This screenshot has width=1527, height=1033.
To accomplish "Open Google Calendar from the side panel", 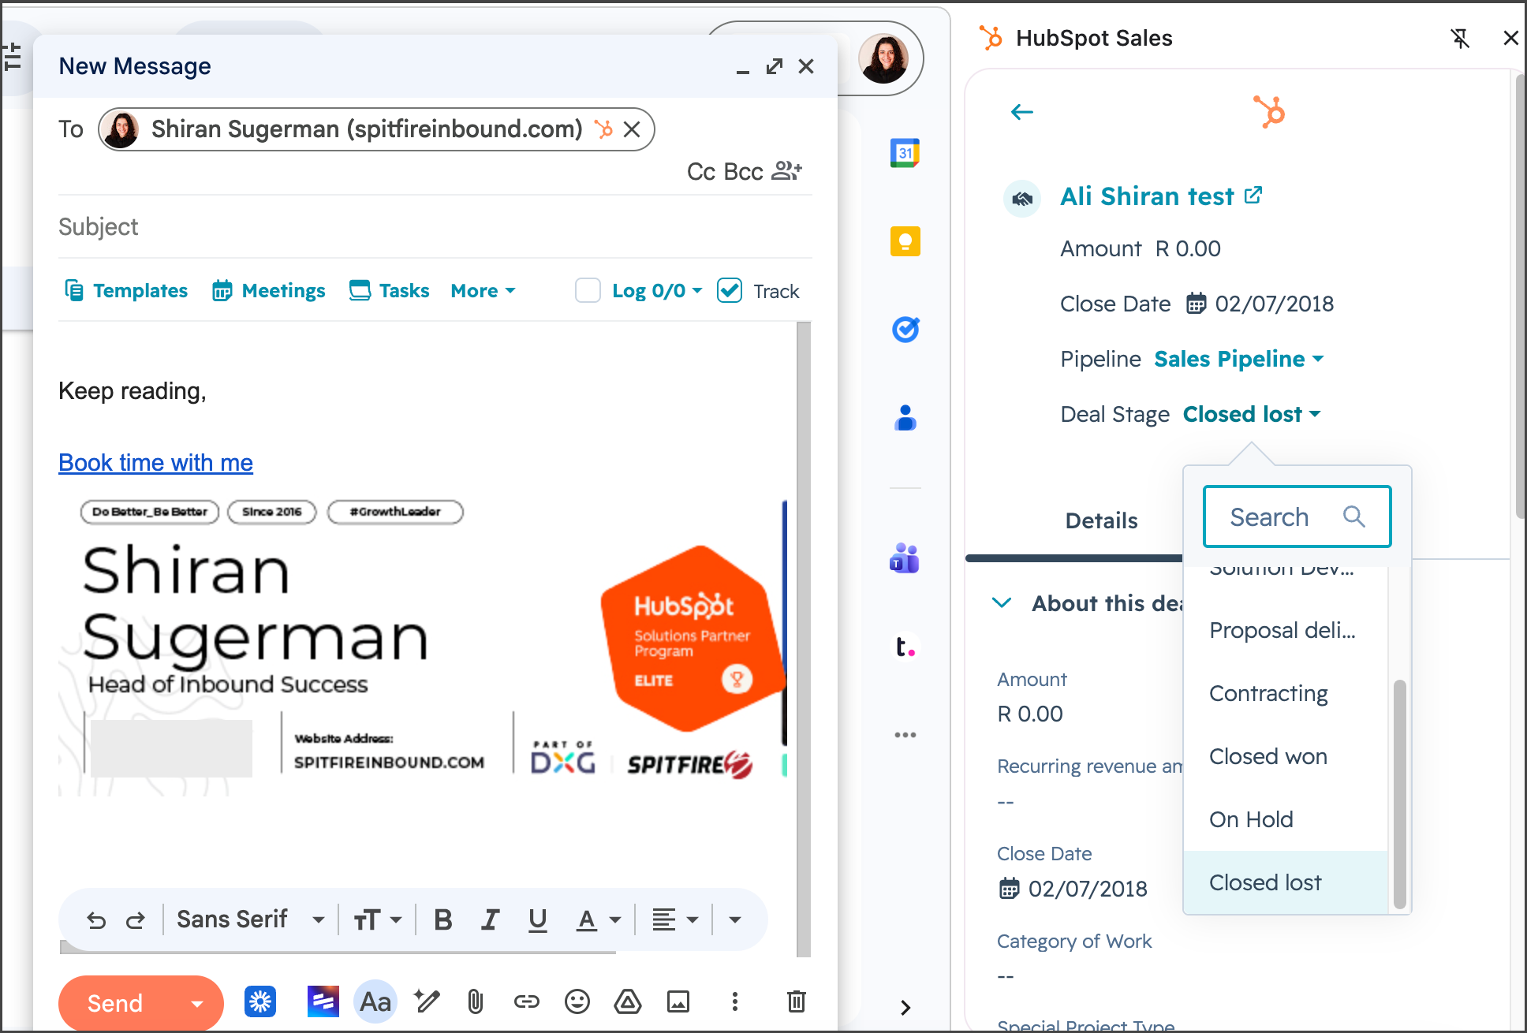I will click(x=905, y=153).
